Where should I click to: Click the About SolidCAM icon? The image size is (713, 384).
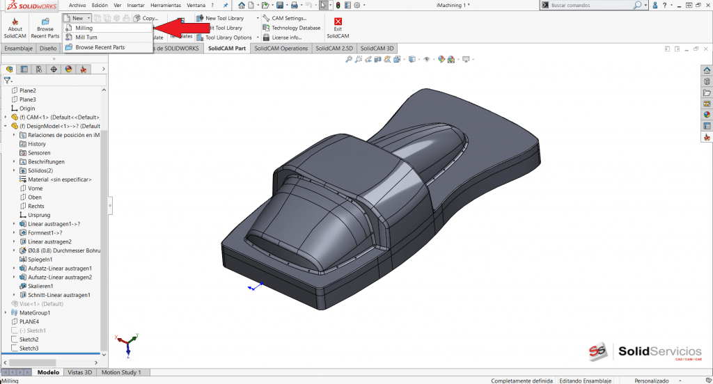(x=13, y=22)
